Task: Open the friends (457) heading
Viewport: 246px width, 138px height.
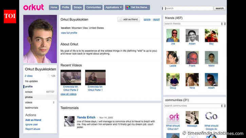Action: [x=174, y=18]
